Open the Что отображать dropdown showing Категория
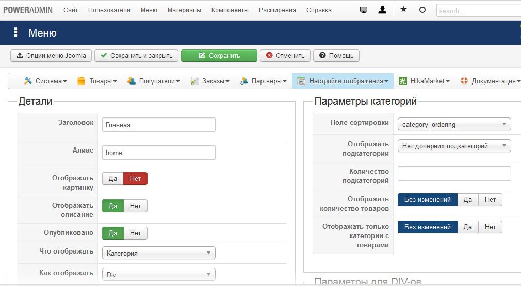Screen dimensions: 521x286 (x=159, y=253)
